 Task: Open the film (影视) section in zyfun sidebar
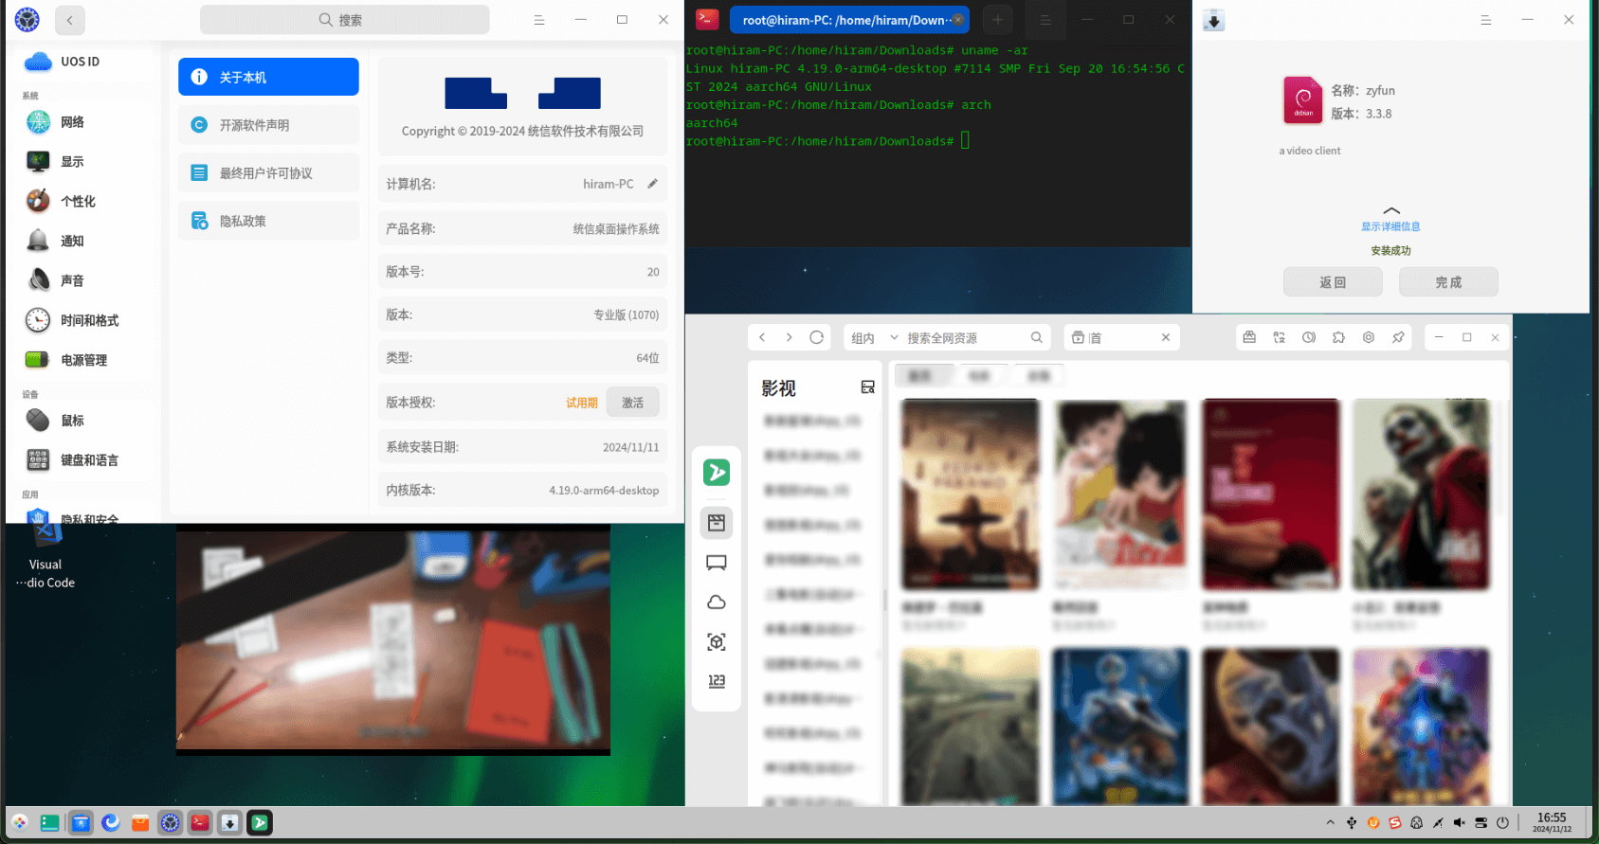717,523
